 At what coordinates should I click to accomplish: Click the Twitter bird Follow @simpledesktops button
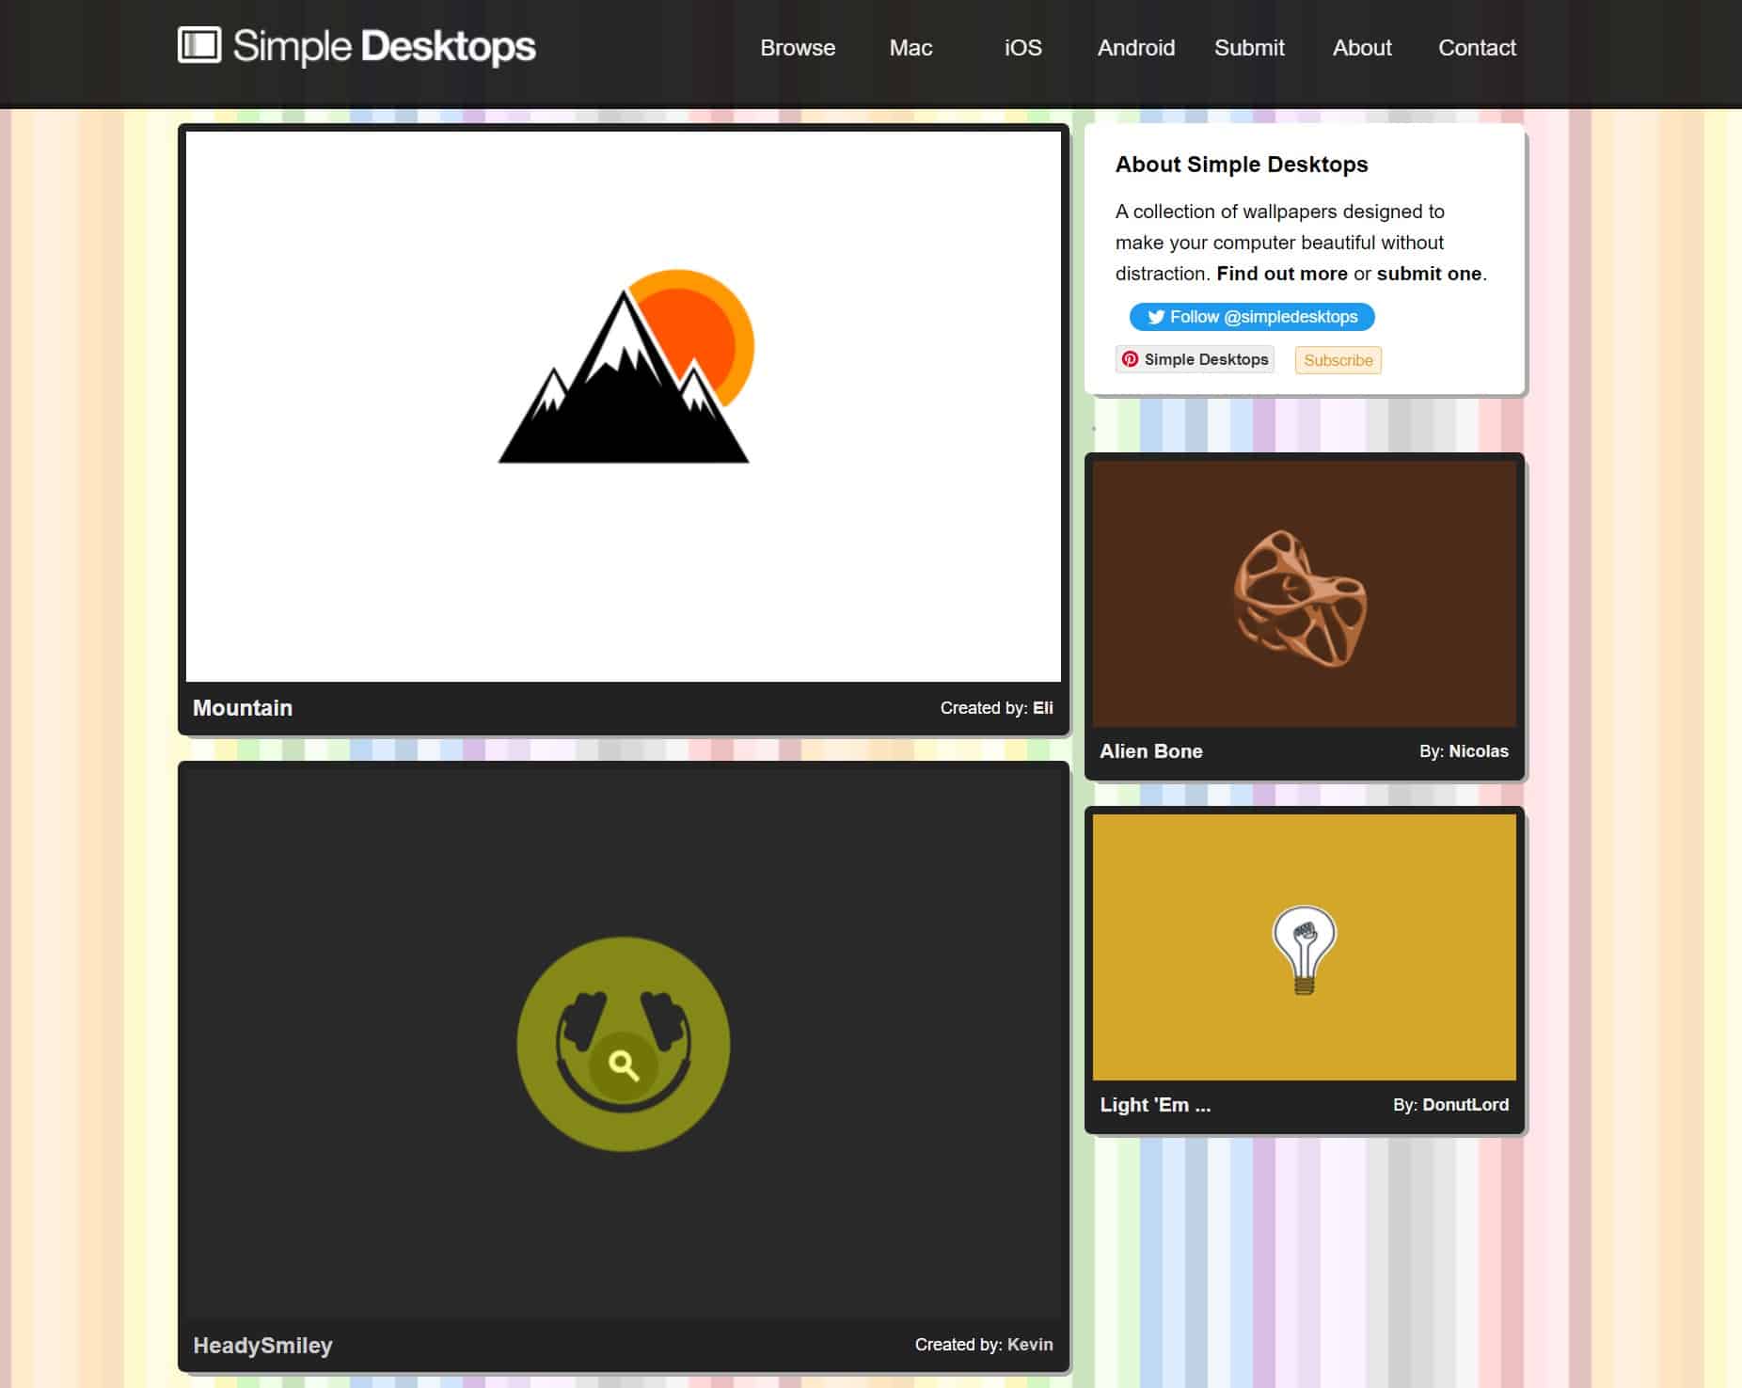[1251, 317]
